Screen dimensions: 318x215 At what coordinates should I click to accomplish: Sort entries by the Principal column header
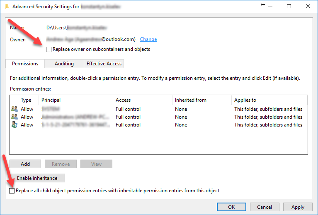[x=76, y=100]
